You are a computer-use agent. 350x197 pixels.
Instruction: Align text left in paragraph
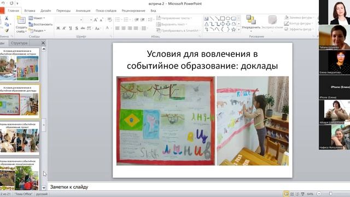118,28
